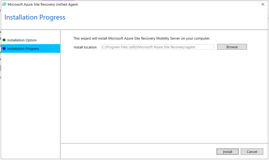Click the Installation Progress page heading

(35, 17)
